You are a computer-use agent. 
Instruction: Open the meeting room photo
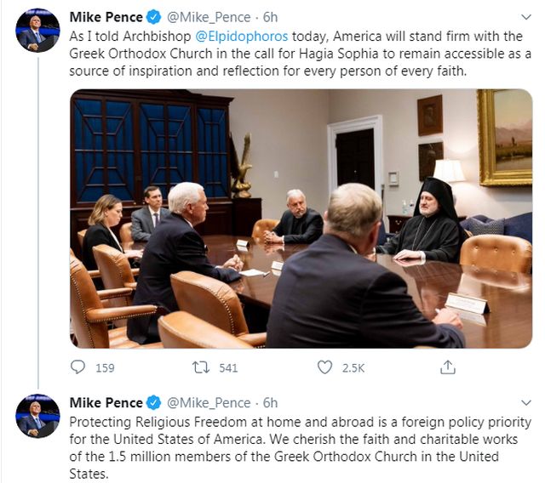(x=301, y=218)
